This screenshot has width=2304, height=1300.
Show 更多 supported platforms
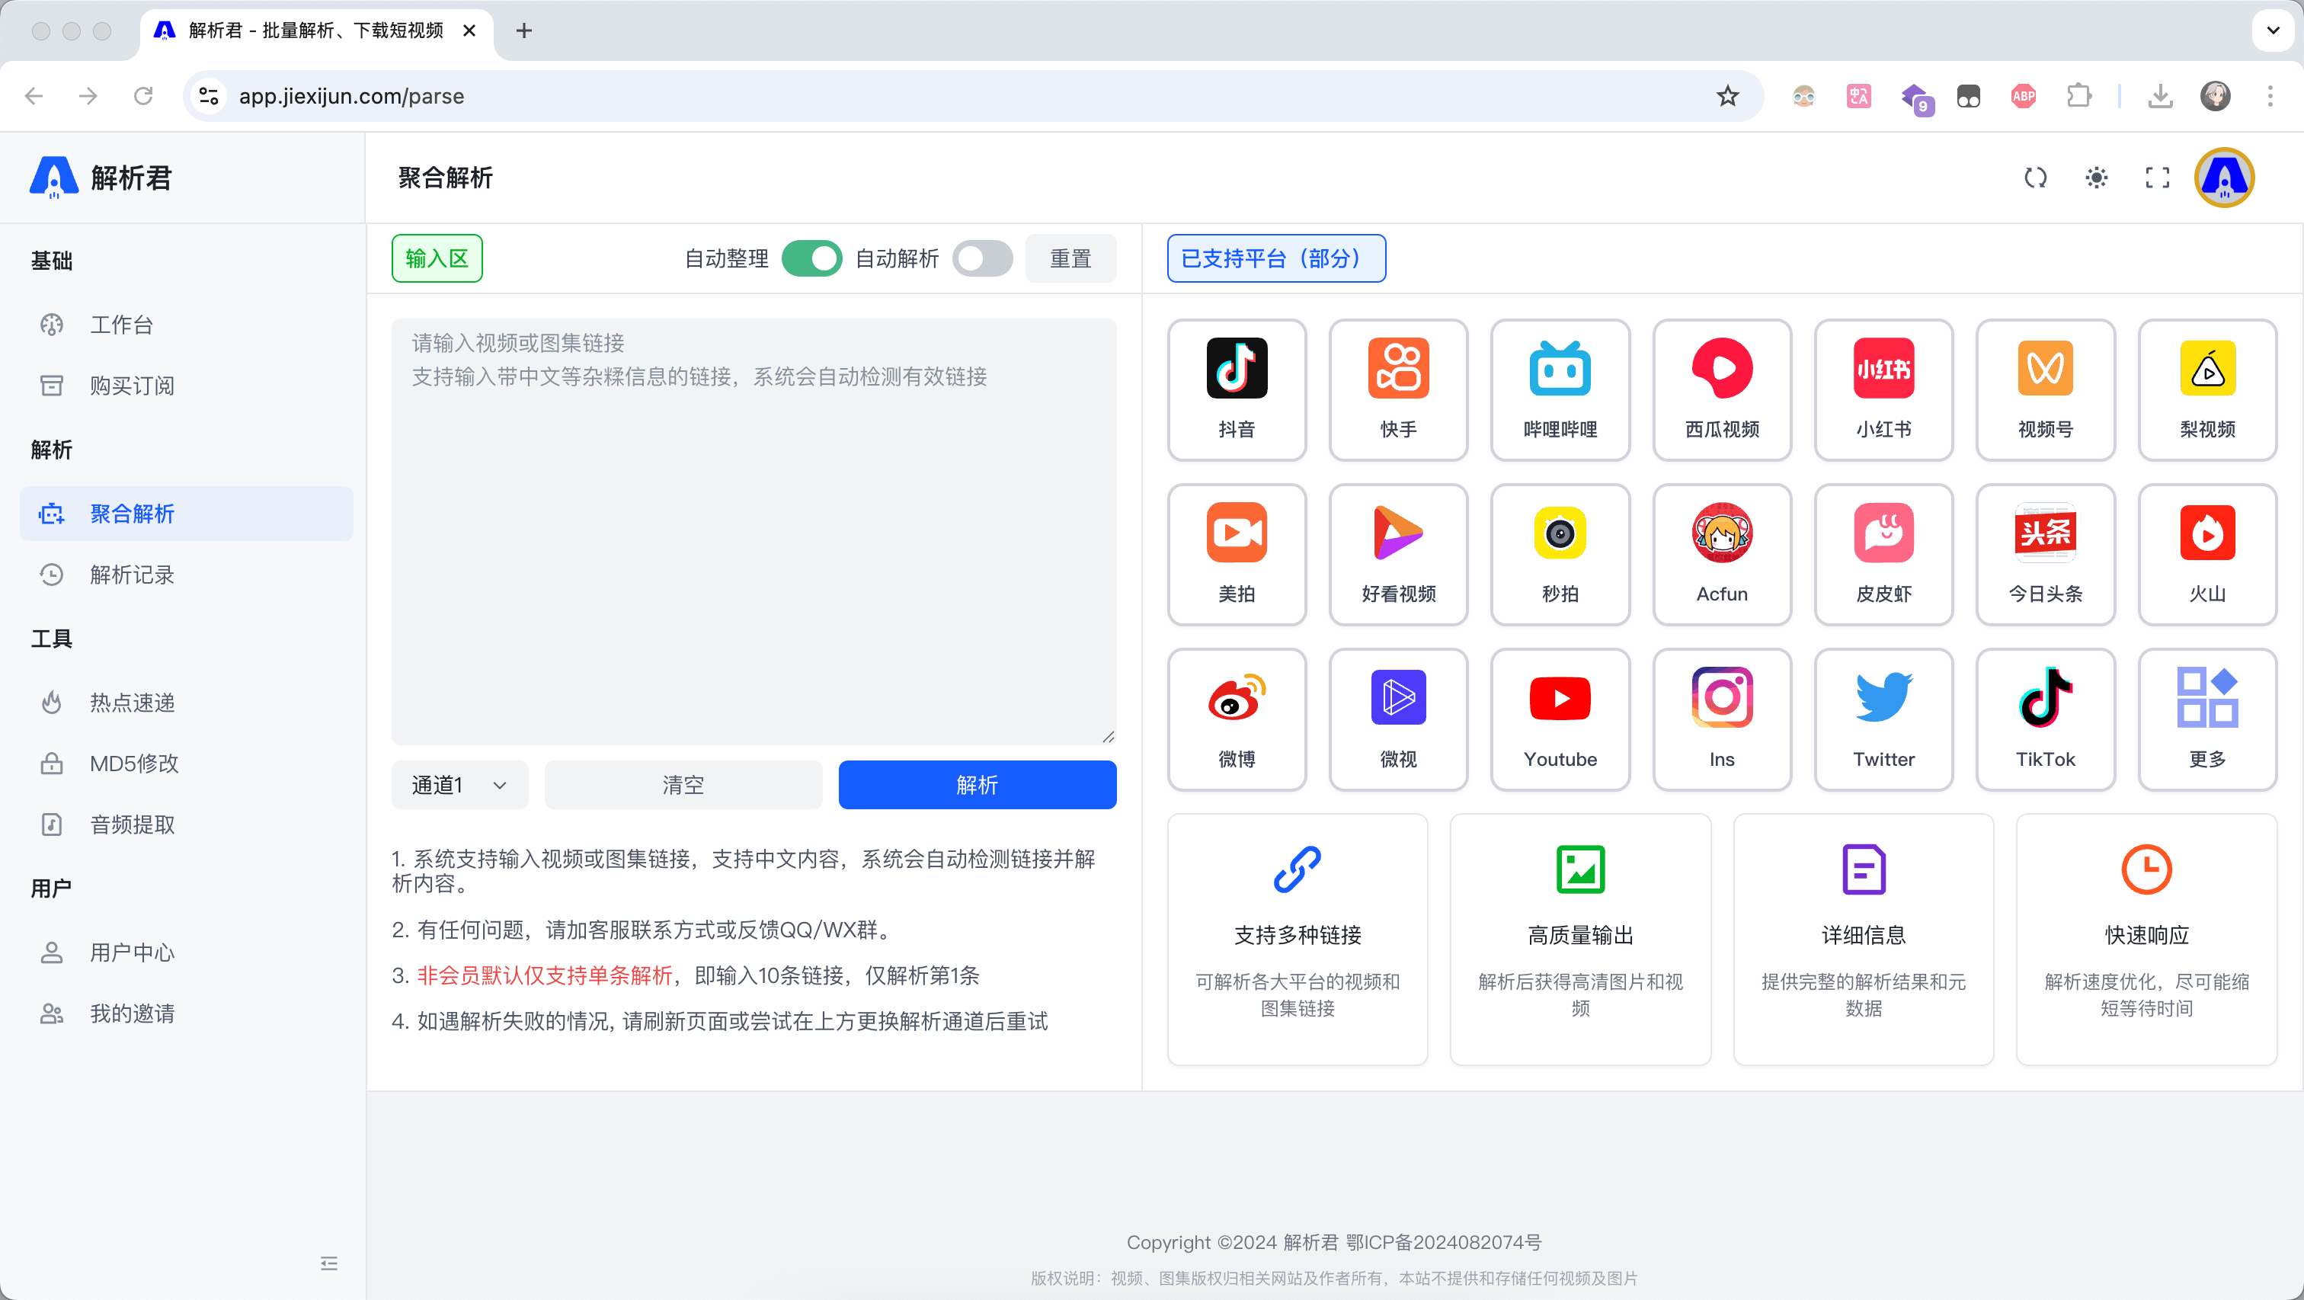click(2207, 720)
